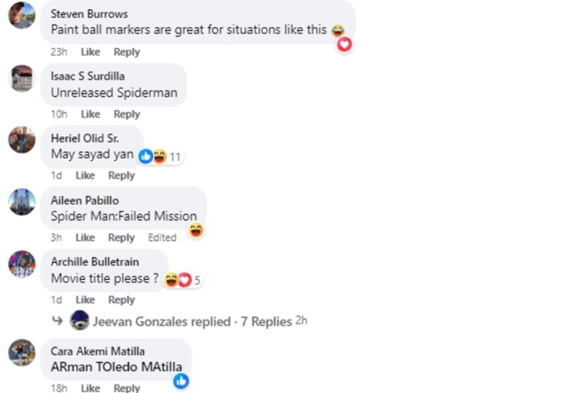Click the reply arrow beside Jeevan Gonzales
The image size is (580, 393).
point(57,320)
